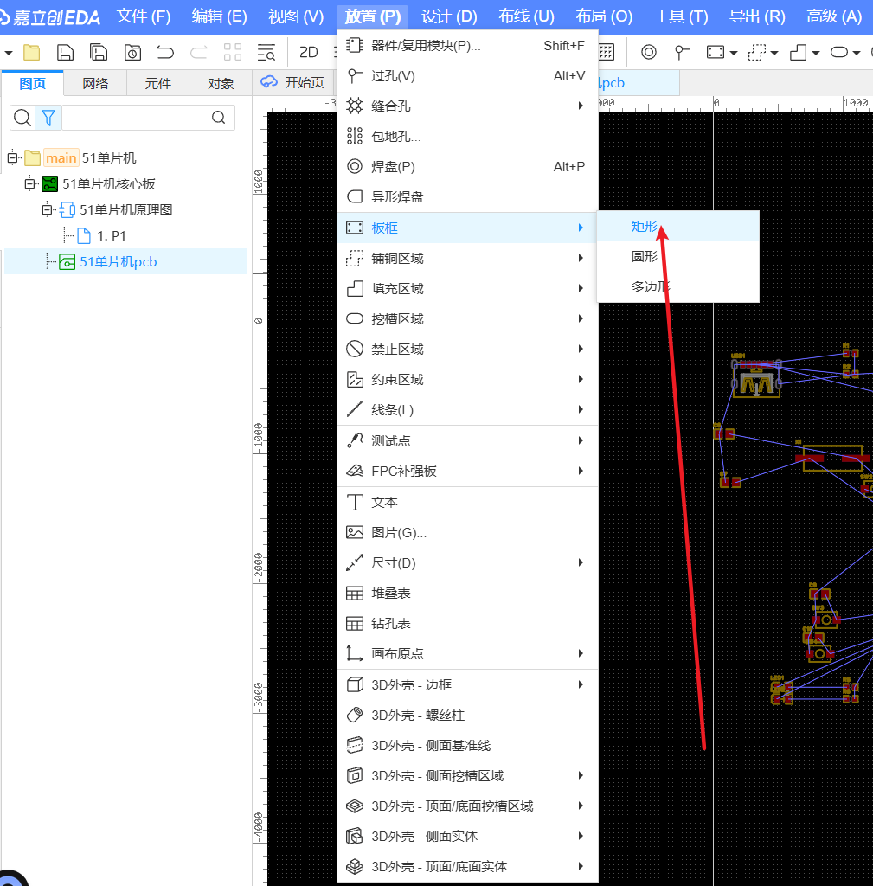Screen dimensions: 873x886
Task: Select 焊盘(P) menu entry
Action: pos(467,167)
